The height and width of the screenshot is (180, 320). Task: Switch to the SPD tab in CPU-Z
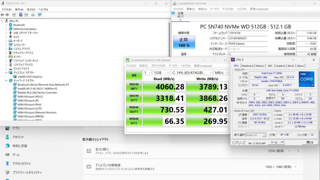pos(270,66)
